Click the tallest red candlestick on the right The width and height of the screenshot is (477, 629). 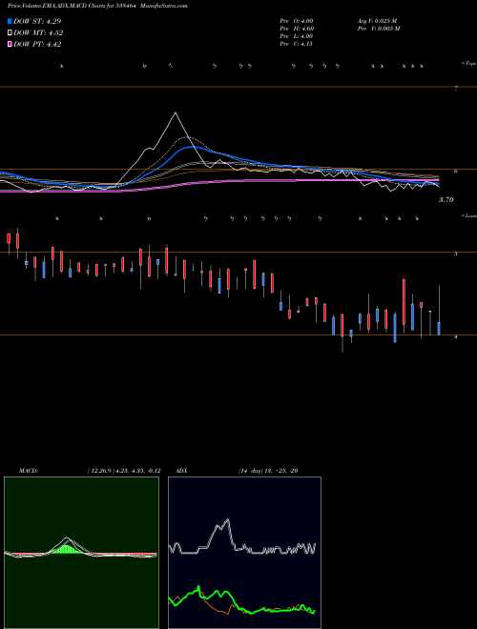pyautogui.click(x=404, y=302)
